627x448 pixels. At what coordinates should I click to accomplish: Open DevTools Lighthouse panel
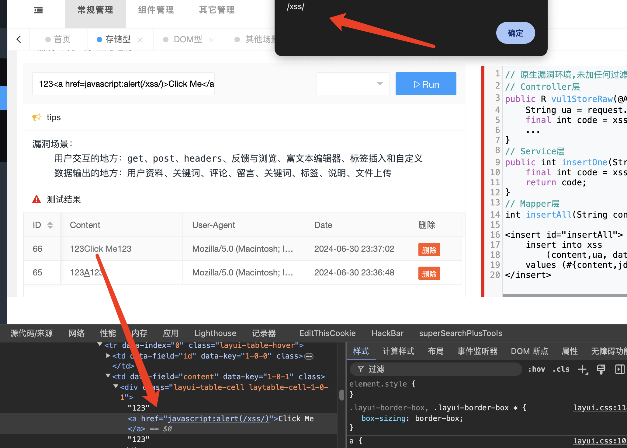click(215, 333)
